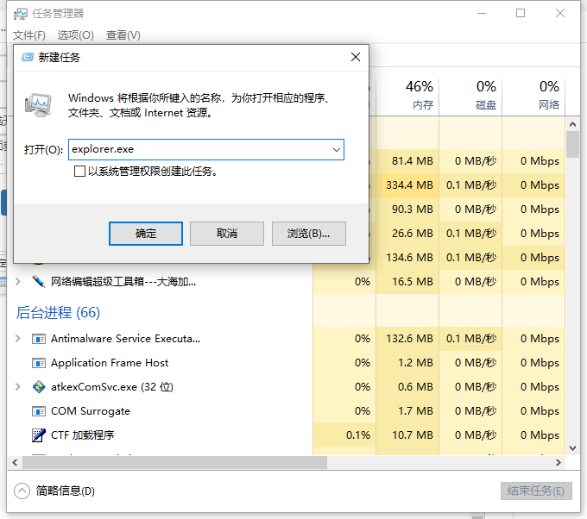This screenshot has height=519, width=587.
Task: Click the 16.5 MB memory cell
Action: click(x=407, y=282)
